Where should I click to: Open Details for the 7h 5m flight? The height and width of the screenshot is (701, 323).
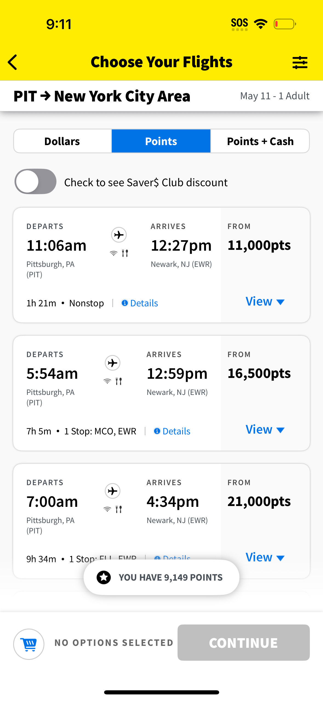coord(176,431)
